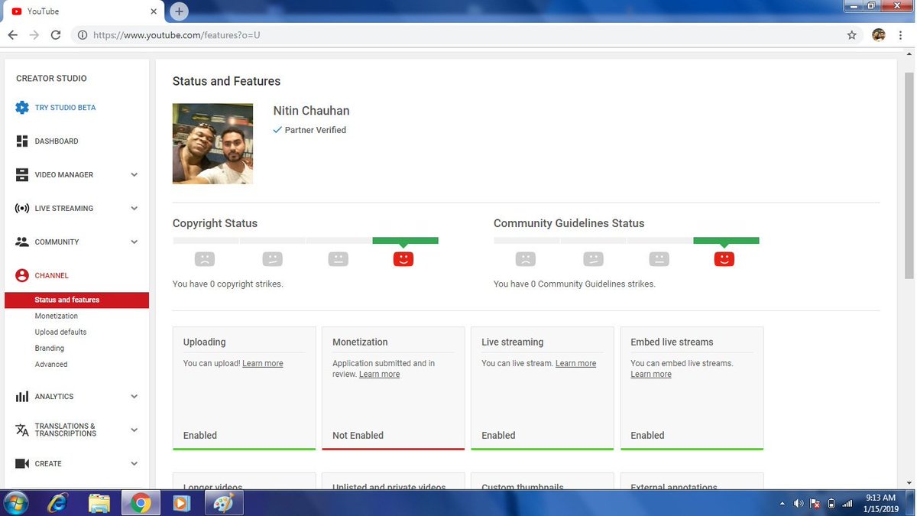Click the TRY STUDIO BETA link
The height and width of the screenshot is (516, 917).
pyautogui.click(x=66, y=108)
